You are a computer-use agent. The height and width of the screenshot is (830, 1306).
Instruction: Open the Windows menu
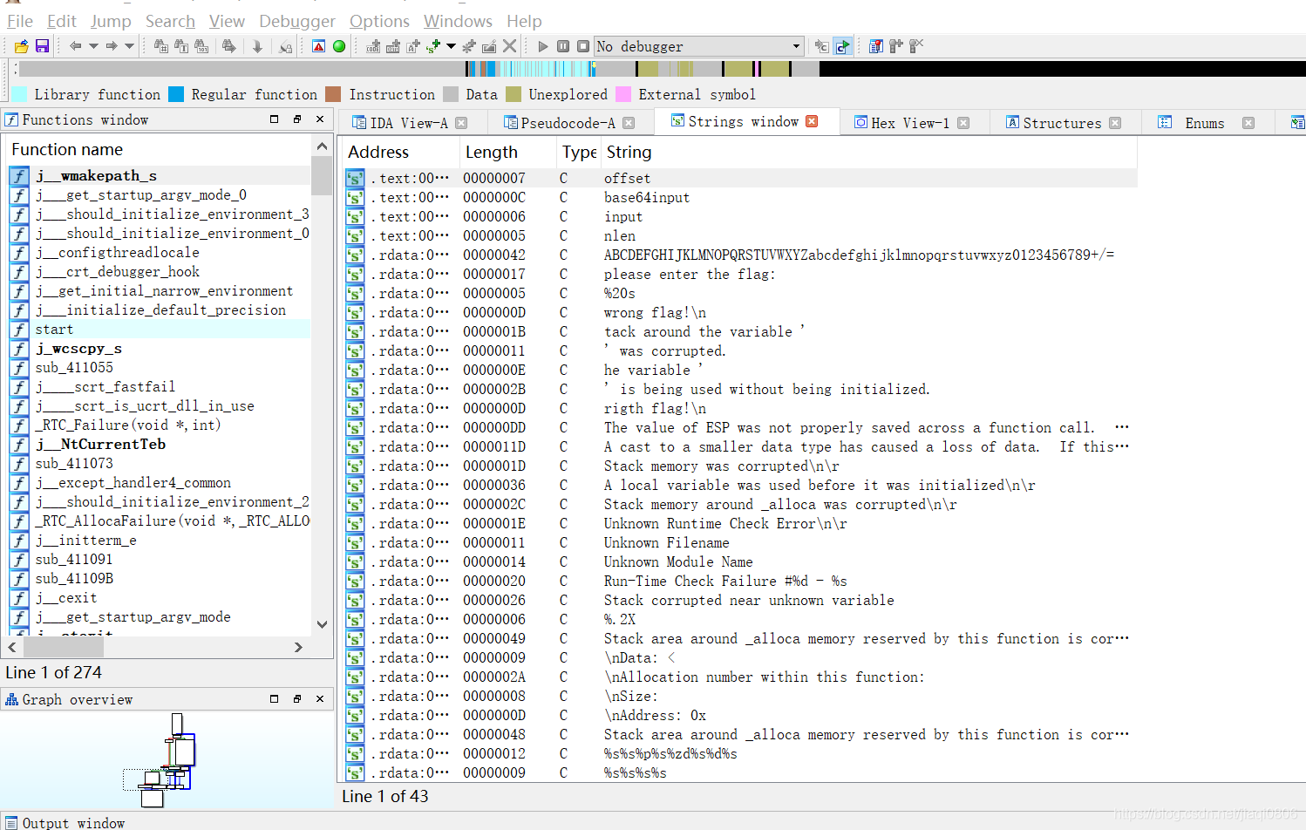coord(458,21)
